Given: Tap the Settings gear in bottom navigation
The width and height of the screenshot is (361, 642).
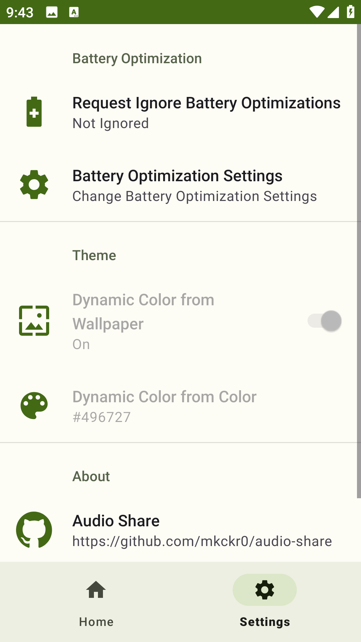Looking at the screenshot, I should [x=264, y=590].
